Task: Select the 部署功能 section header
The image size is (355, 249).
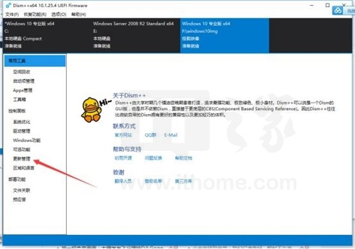Action: [x=17, y=180]
